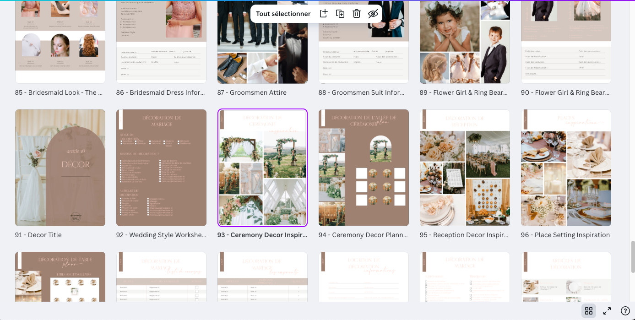Choose the "95 - Reception Decor" page thumbnail
635x320 pixels.
(465, 168)
